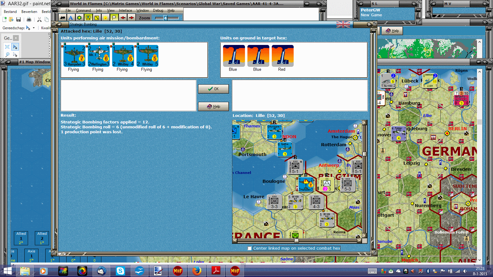Click the Spitfire counter near London

285,149
